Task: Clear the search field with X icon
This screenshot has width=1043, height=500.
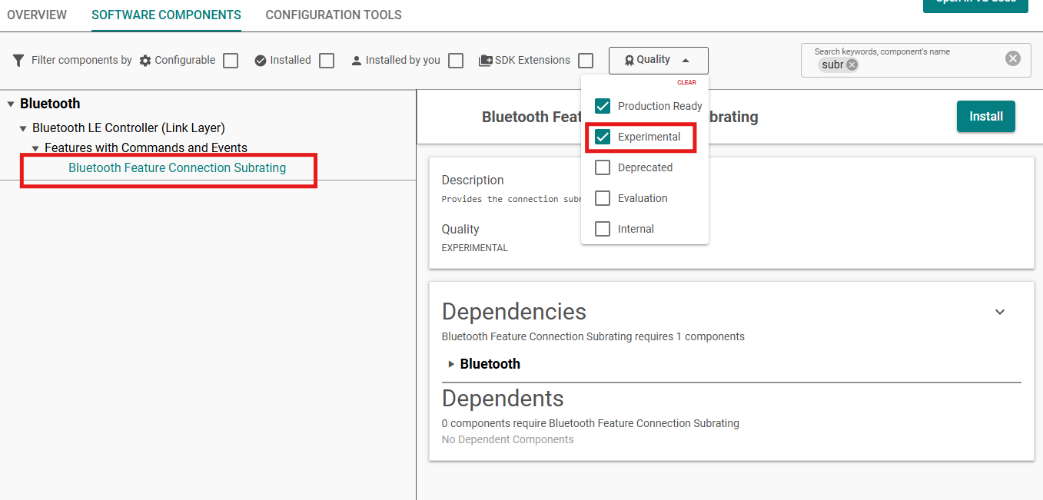Action: coord(1013,58)
